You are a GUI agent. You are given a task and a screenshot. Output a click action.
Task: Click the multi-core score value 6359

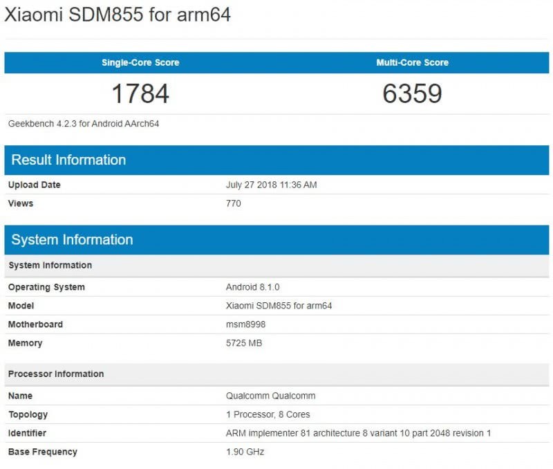[412, 94]
